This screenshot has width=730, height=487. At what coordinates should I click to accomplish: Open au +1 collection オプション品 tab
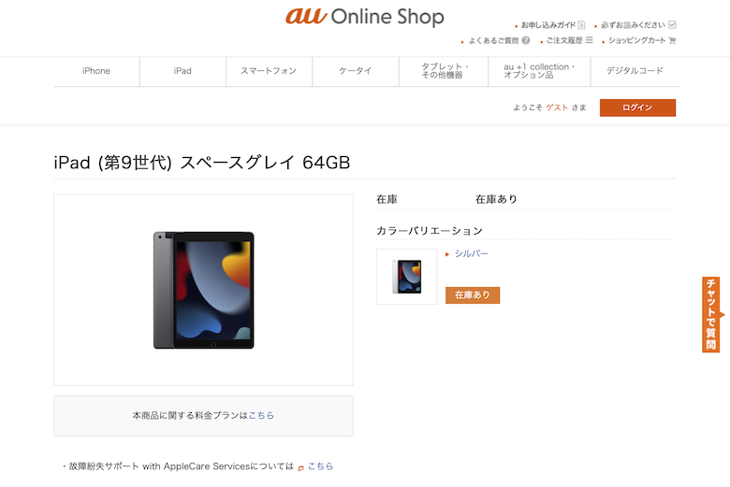pyautogui.click(x=539, y=71)
